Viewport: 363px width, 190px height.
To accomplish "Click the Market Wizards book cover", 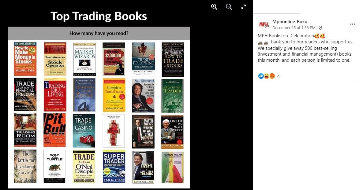I will [84, 59].
